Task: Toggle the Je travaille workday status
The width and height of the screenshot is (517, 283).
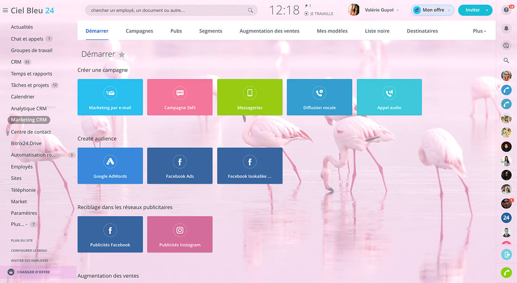Action: pos(318,14)
